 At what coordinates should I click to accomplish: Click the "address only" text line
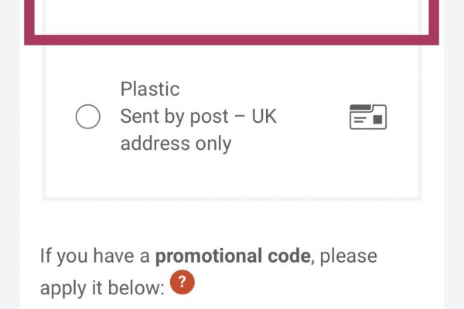pyautogui.click(x=176, y=144)
